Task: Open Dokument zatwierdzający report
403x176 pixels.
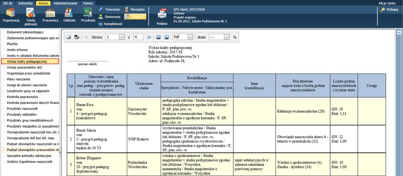Action: (x=25, y=32)
